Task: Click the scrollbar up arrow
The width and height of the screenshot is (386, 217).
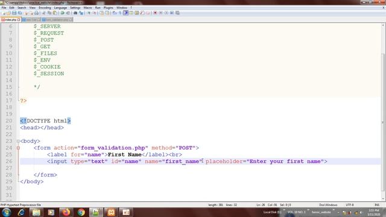Action: point(384,25)
